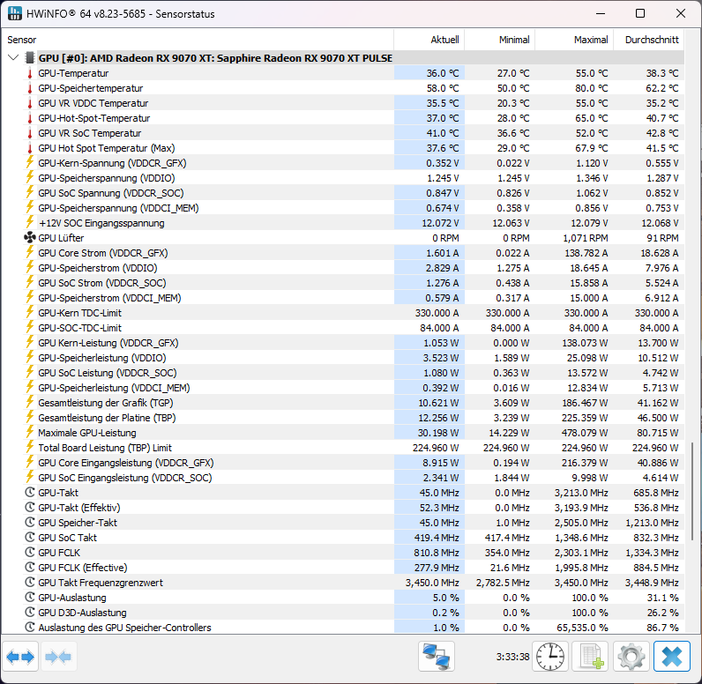702x684 pixels.
Task: Open sensor settings gear icon
Action: (x=631, y=657)
